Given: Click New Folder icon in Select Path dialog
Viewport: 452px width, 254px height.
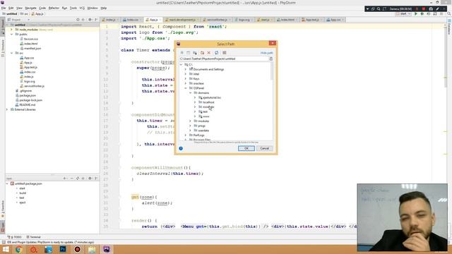Looking at the screenshot, I should click(202, 53).
